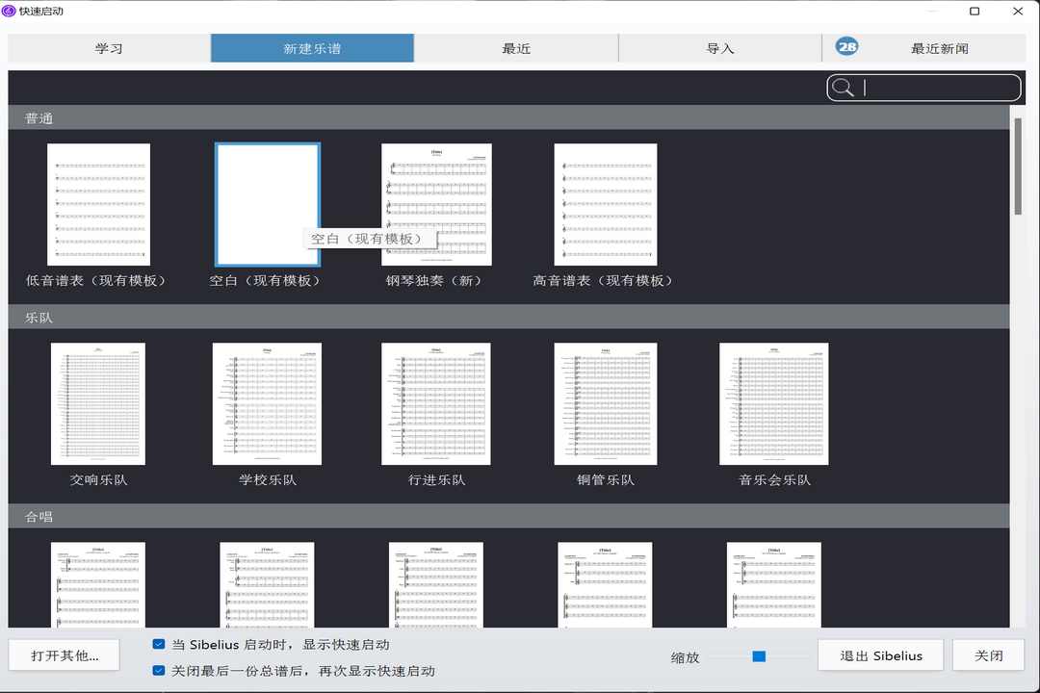Click the 打开其他... button

[x=65, y=655]
